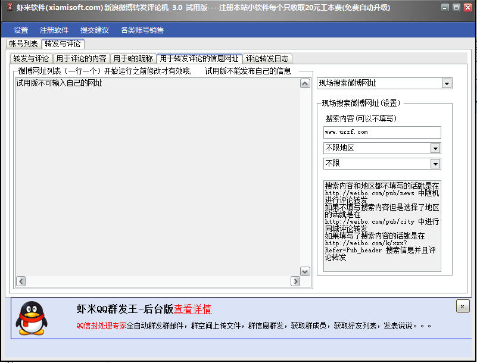Image resolution: width=477 pixels, height=363 pixels.
Task: Close the application window
Action: click(467, 7)
